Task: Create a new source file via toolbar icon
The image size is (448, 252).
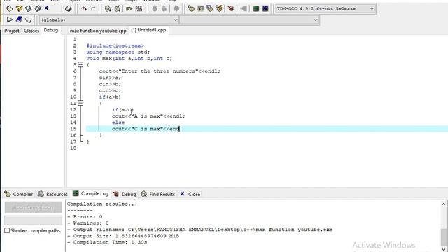Action: [10, 8]
